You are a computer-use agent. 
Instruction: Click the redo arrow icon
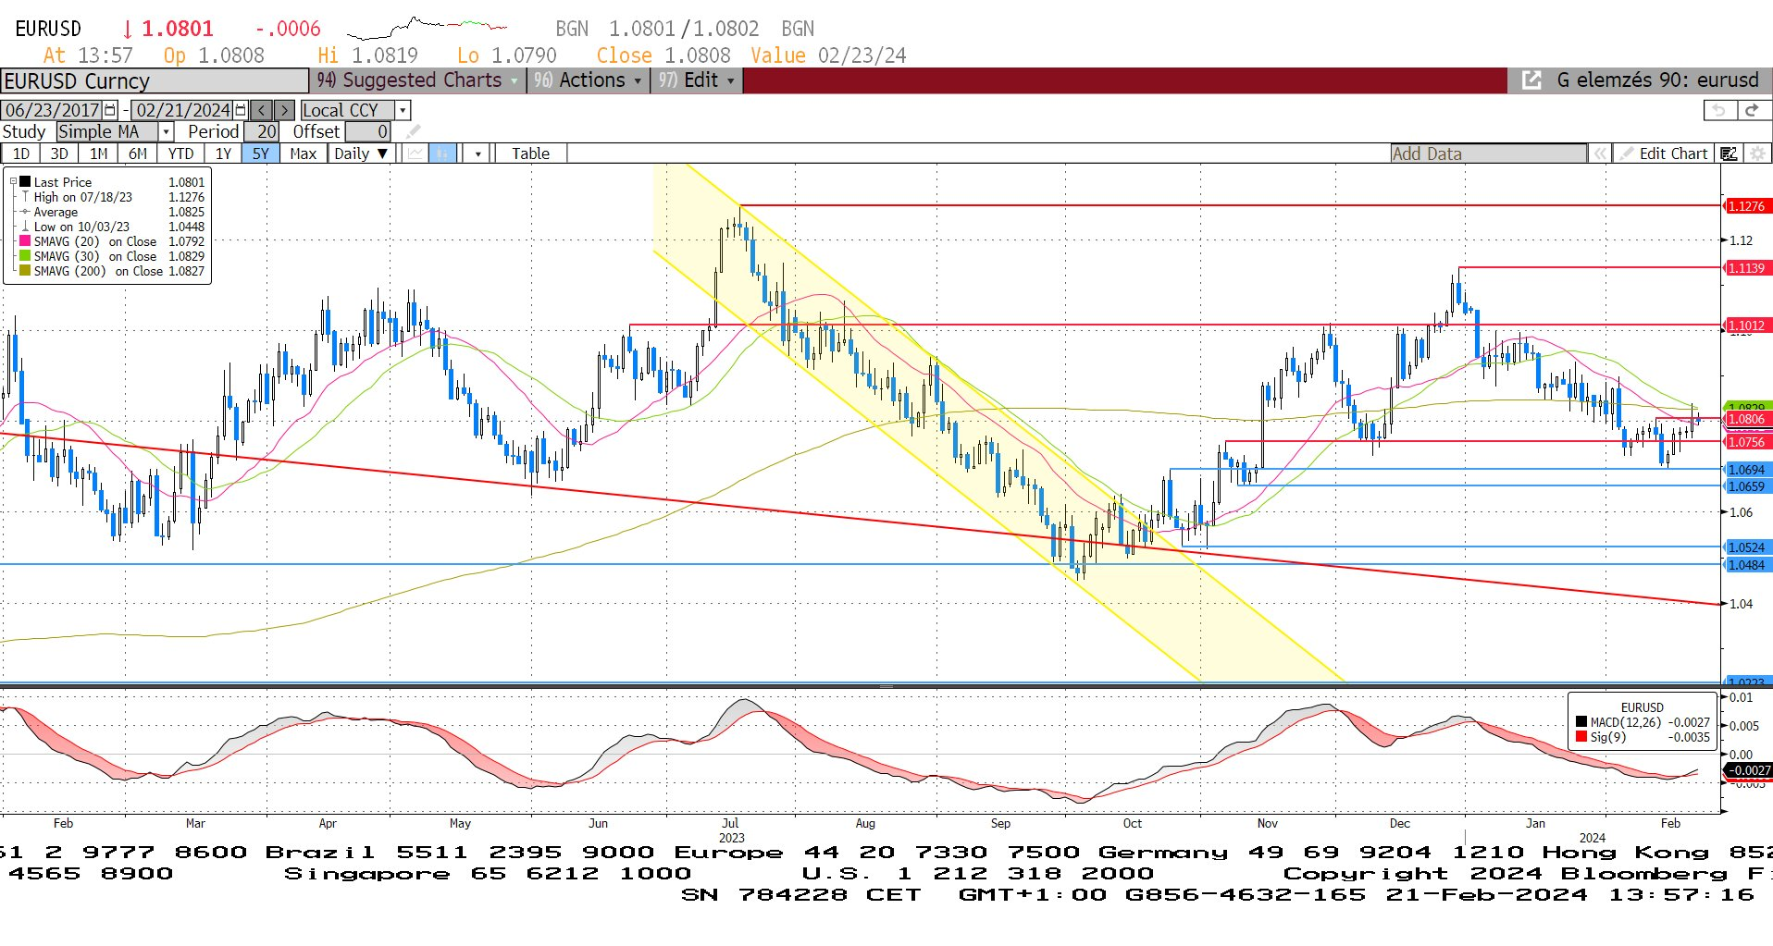(1752, 110)
